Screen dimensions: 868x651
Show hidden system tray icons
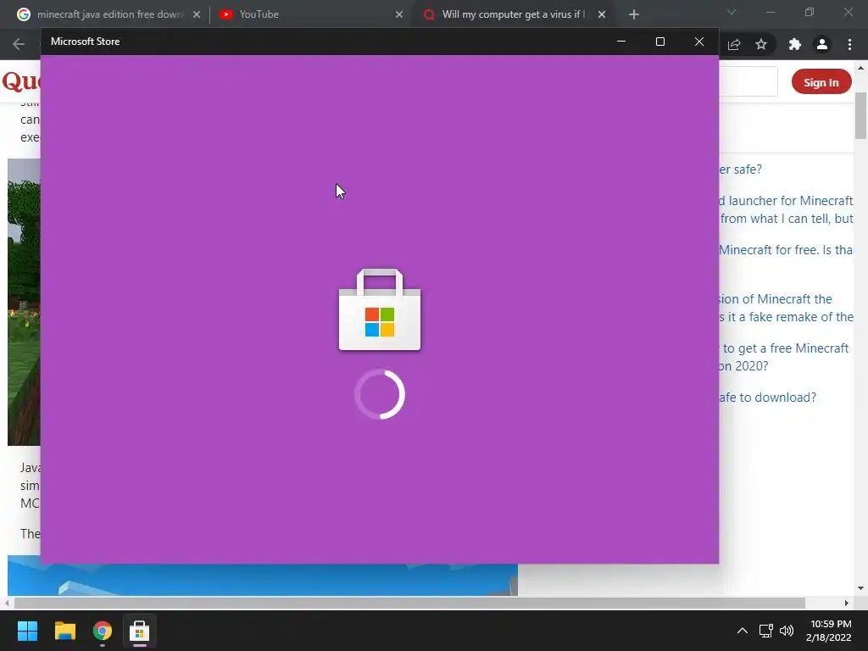[x=743, y=631]
